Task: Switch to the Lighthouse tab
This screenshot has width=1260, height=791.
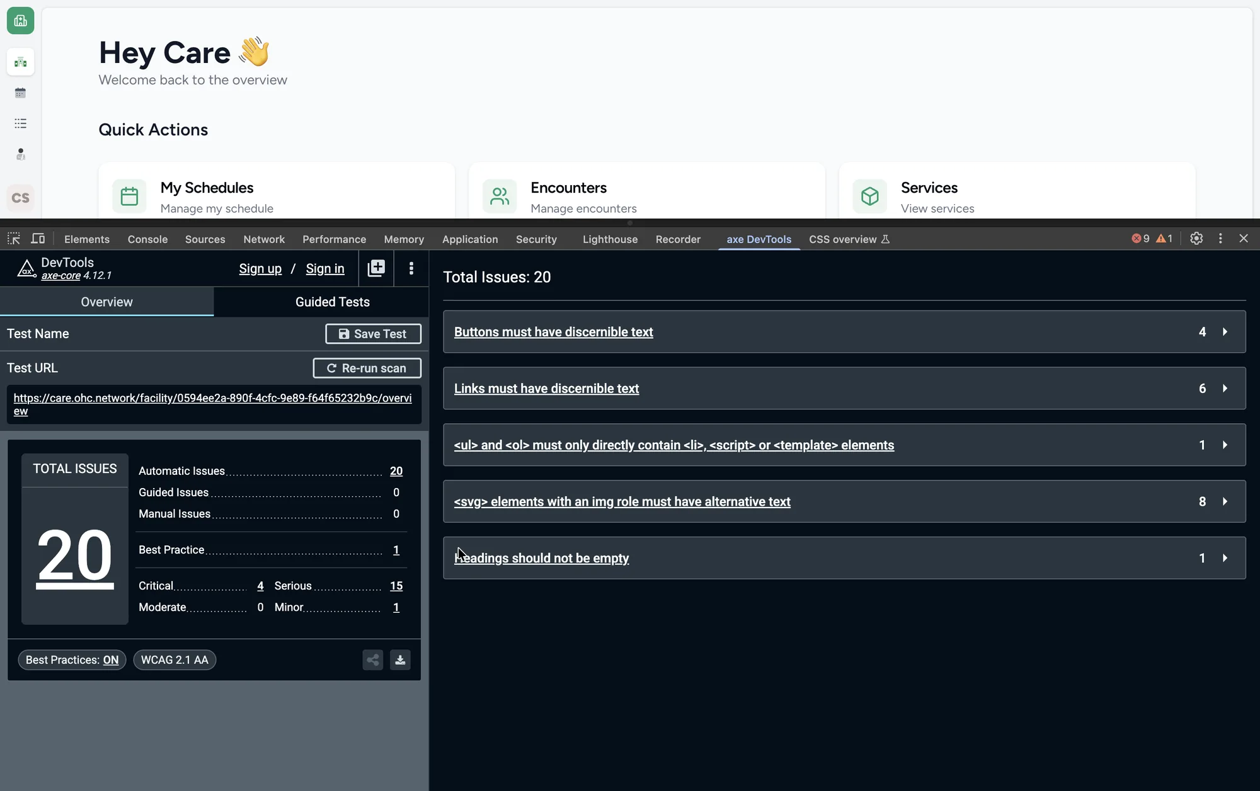Action: pos(610,239)
